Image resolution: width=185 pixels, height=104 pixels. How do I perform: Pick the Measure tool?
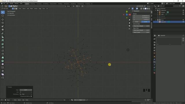click(x=3, y=37)
